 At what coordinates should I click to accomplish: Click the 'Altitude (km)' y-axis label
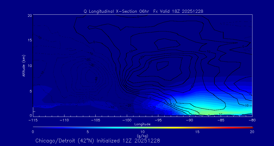pos(24,66)
